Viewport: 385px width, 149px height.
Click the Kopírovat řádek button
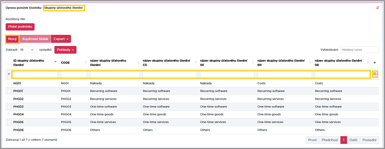pyautogui.click(x=35, y=39)
